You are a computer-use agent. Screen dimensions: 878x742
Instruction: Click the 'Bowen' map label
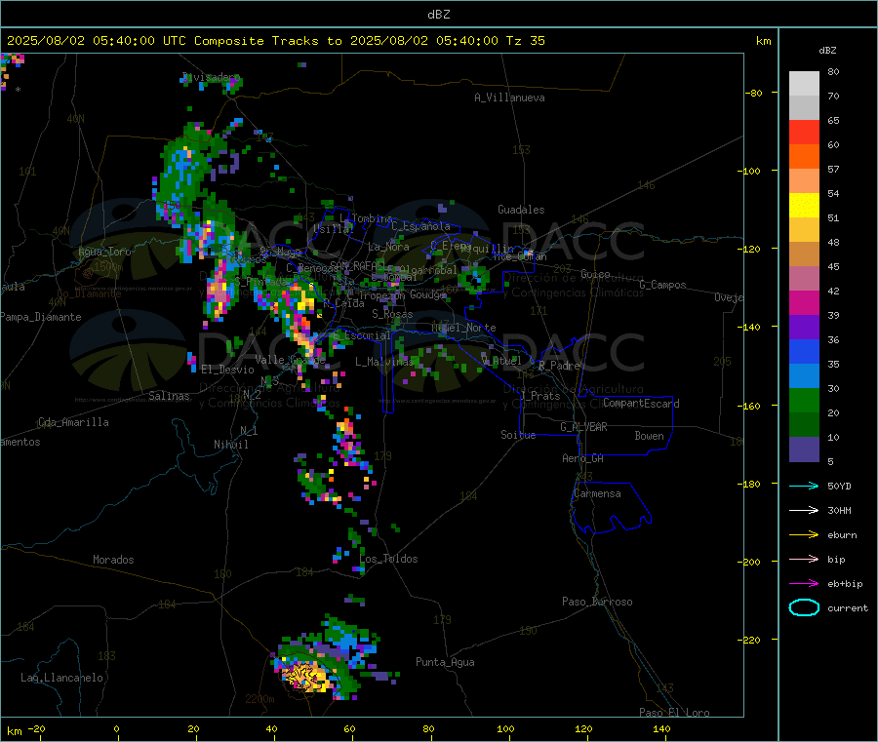point(650,436)
